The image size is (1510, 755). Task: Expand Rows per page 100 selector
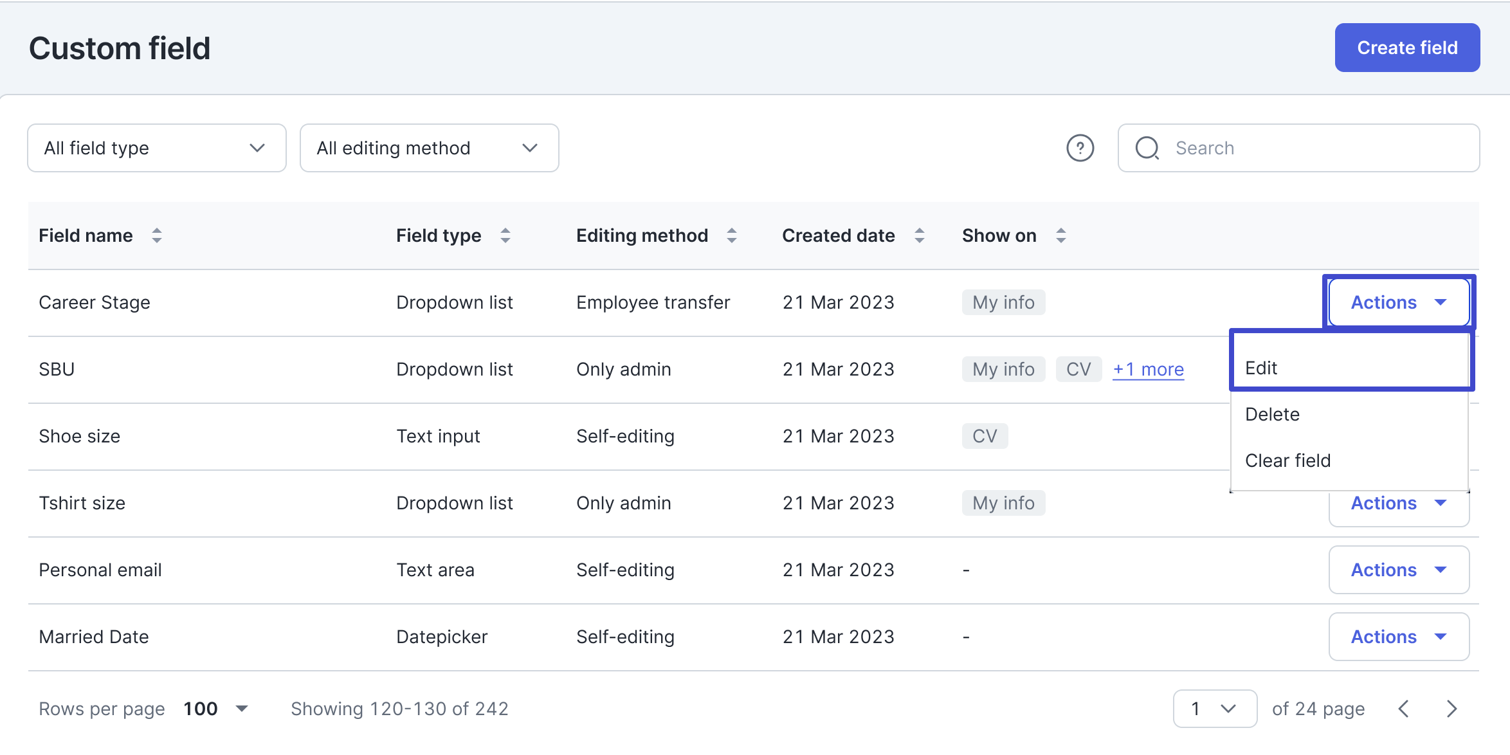click(x=215, y=709)
